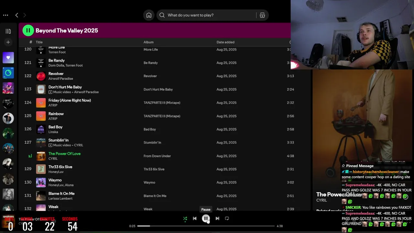The height and width of the screenshot is (233, 414).
Task: Go back with the left arrow
Action: click(x=17, y=15)
